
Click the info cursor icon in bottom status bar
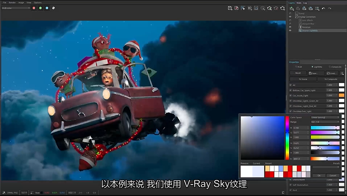pos(4,193)
